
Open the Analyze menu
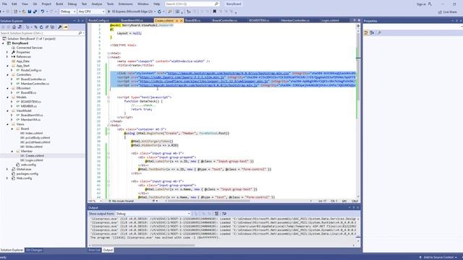(96, 4)
